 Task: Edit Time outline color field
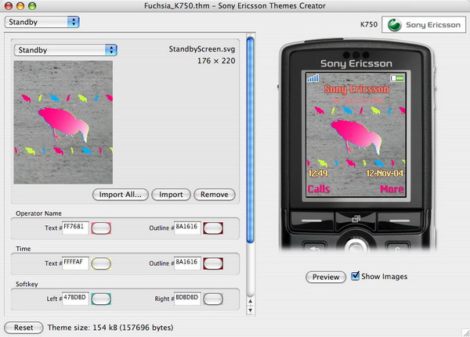tap(187, 263)
